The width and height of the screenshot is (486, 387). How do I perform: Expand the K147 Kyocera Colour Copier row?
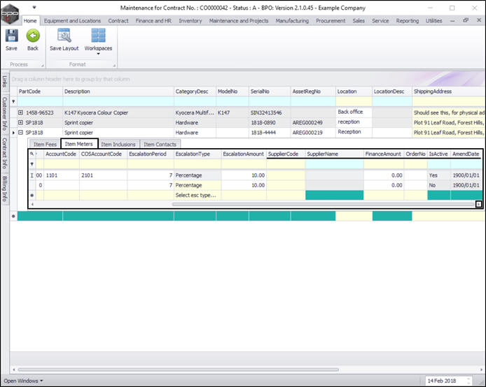[x=21, y=112]
